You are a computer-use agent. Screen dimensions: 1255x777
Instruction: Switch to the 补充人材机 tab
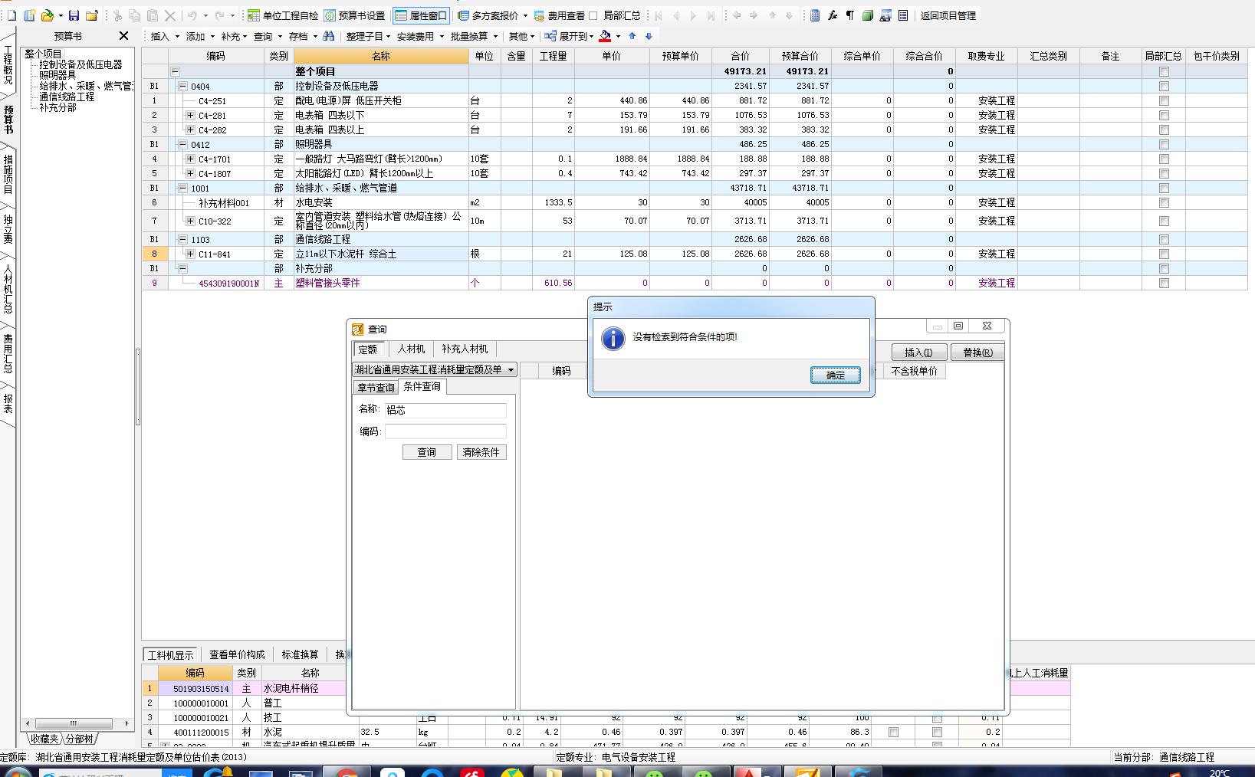point(465,349)
